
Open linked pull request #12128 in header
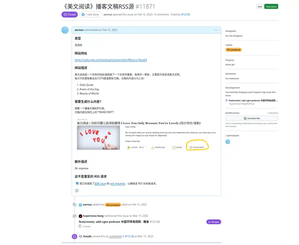click(x=186, y=15)
